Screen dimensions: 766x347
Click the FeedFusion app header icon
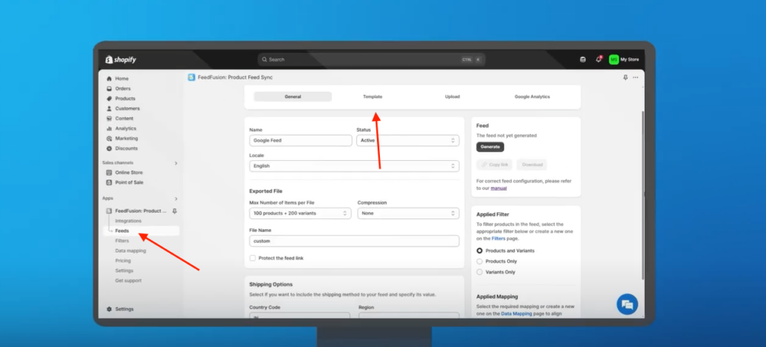[x=191, y=77]
